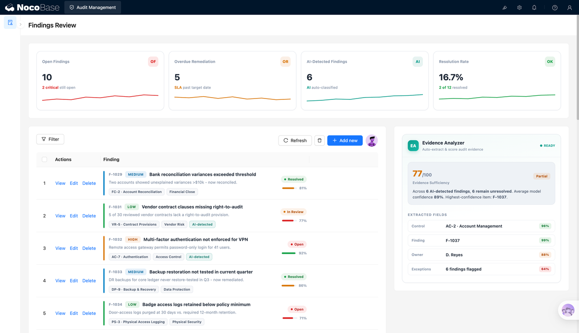Click the Actions column header
This screenshot has width=579, height=333.
pyautogui.click(x=63, y=159)
